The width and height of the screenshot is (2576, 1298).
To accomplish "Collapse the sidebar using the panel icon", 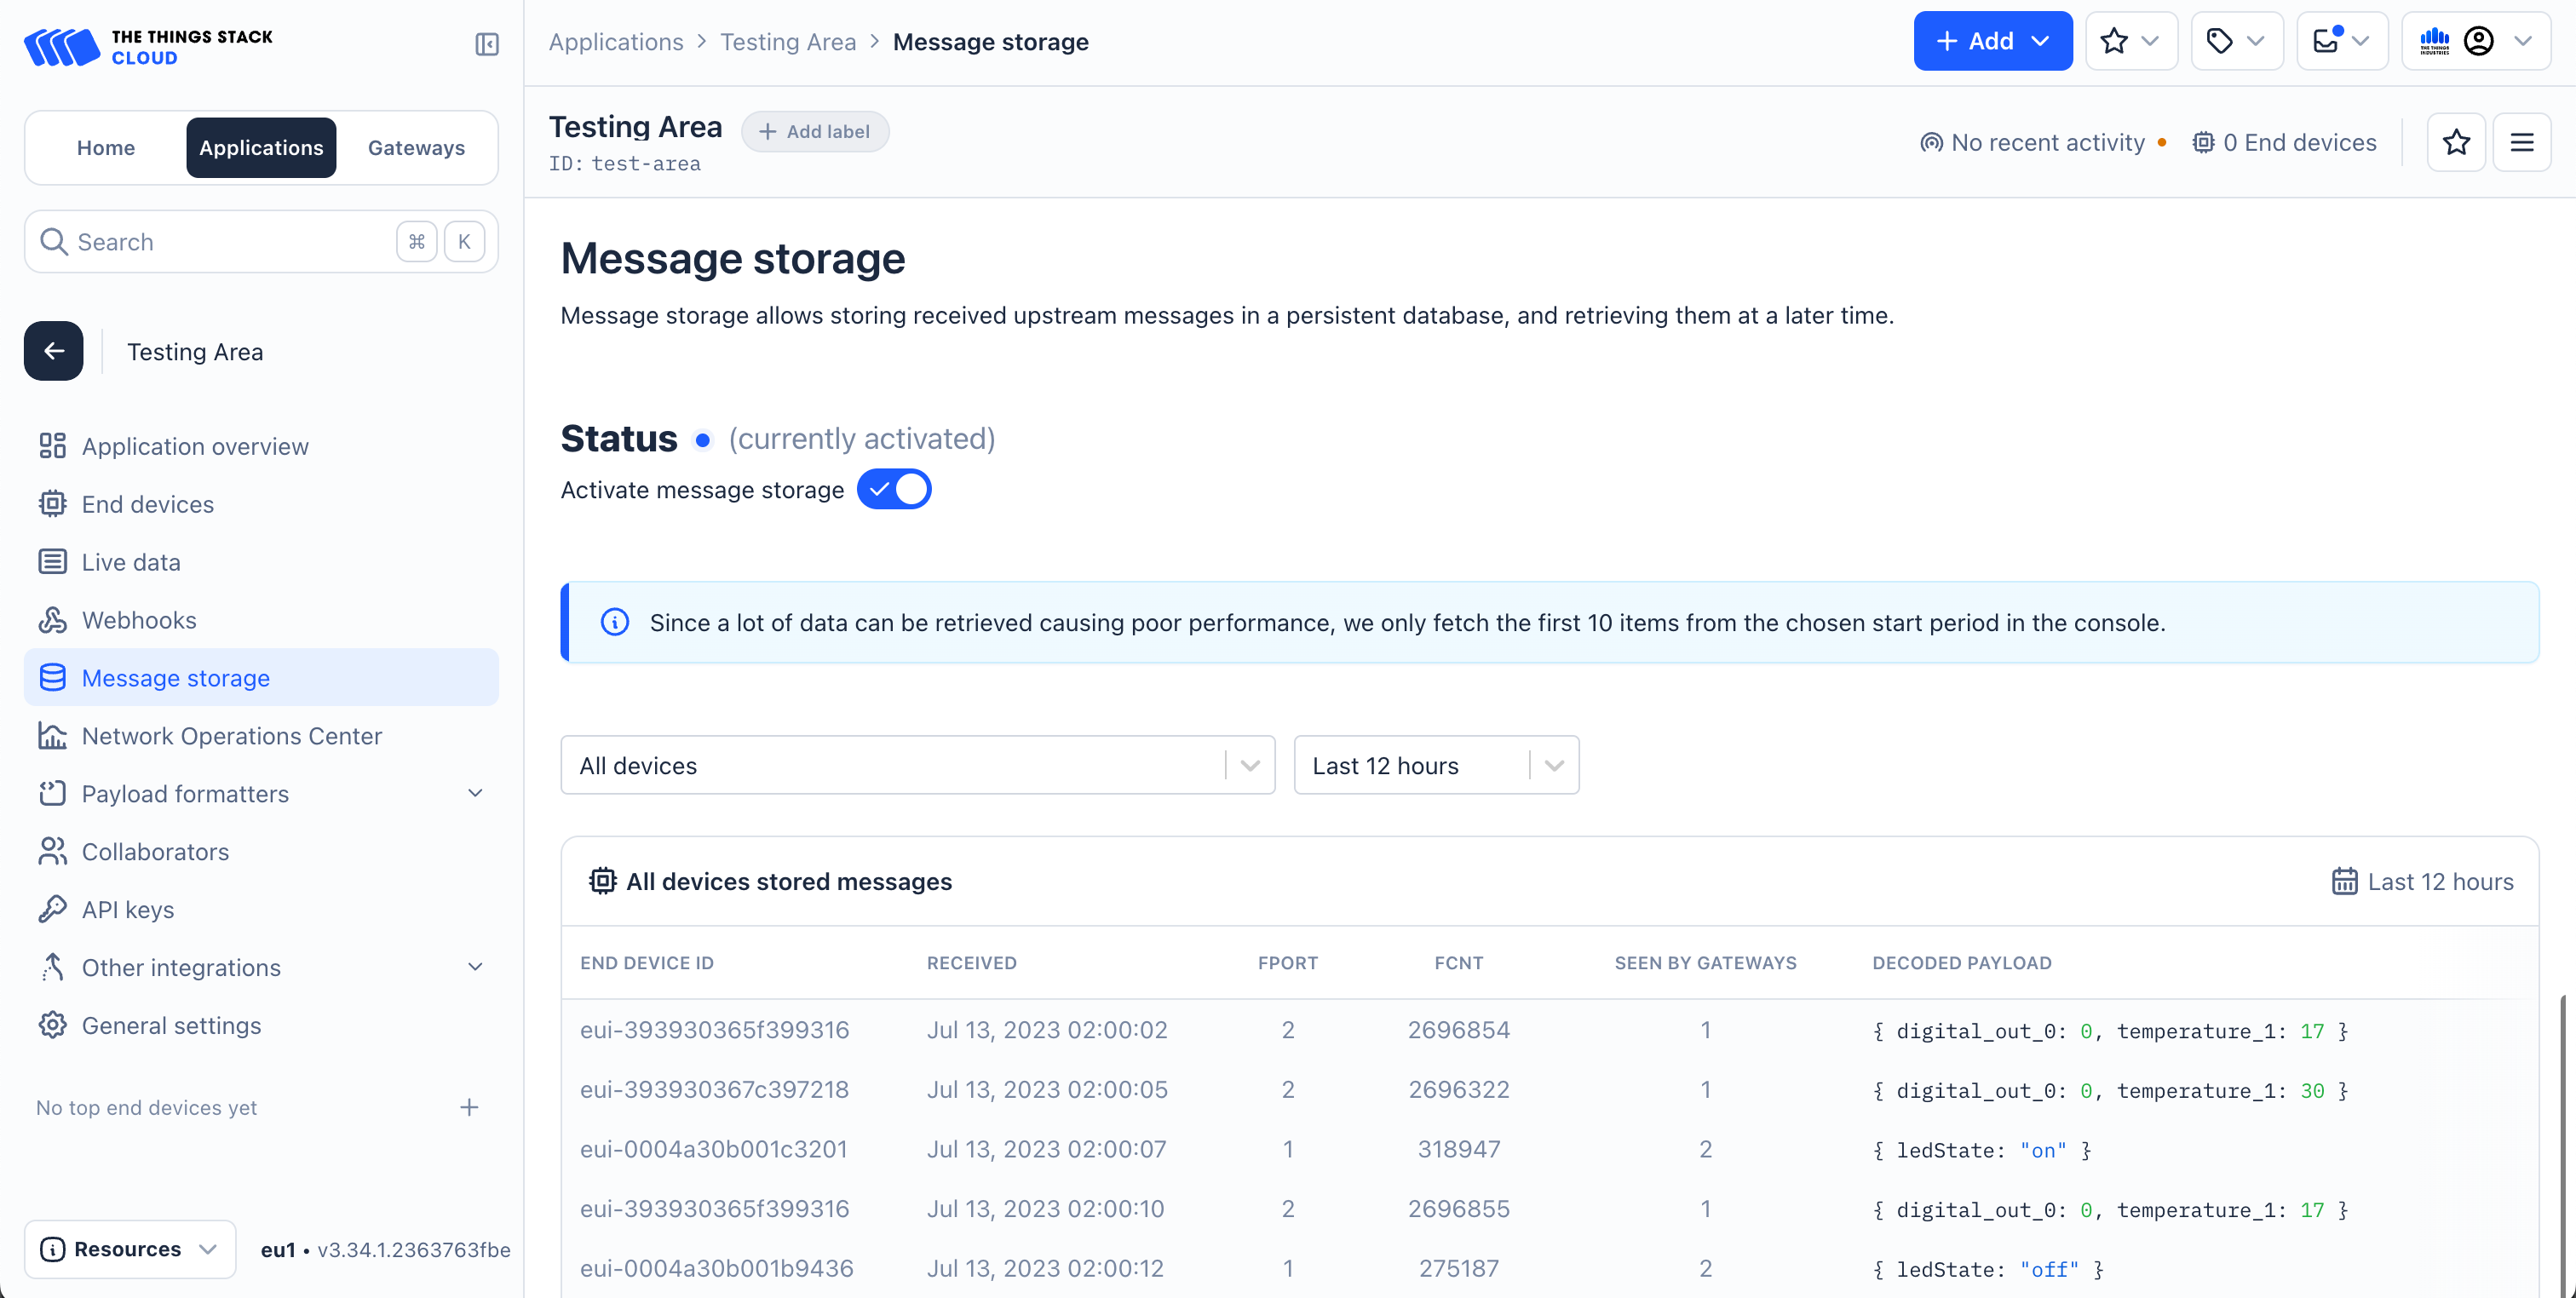I will (486, 44).
